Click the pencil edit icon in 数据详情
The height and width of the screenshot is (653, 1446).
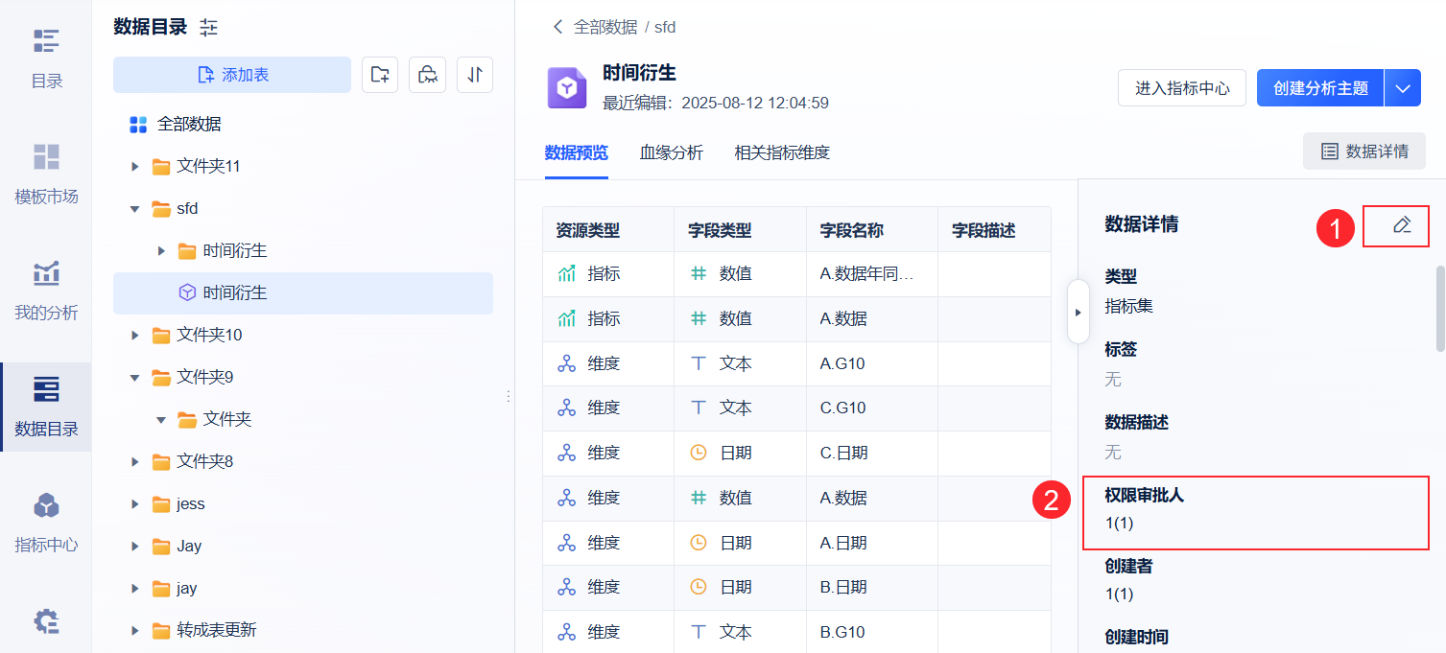[x=1402, y=225]
